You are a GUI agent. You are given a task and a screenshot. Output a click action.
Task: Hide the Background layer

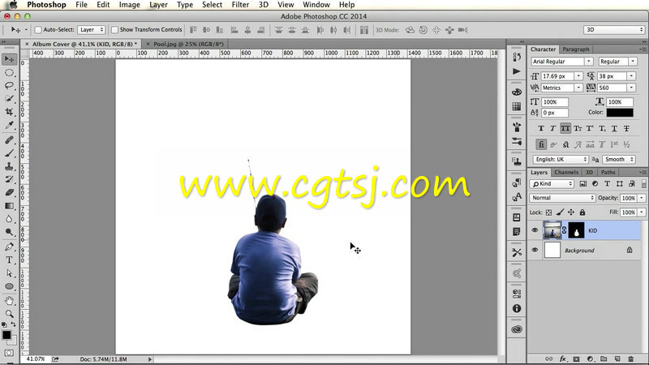click(x=535, y=250)
